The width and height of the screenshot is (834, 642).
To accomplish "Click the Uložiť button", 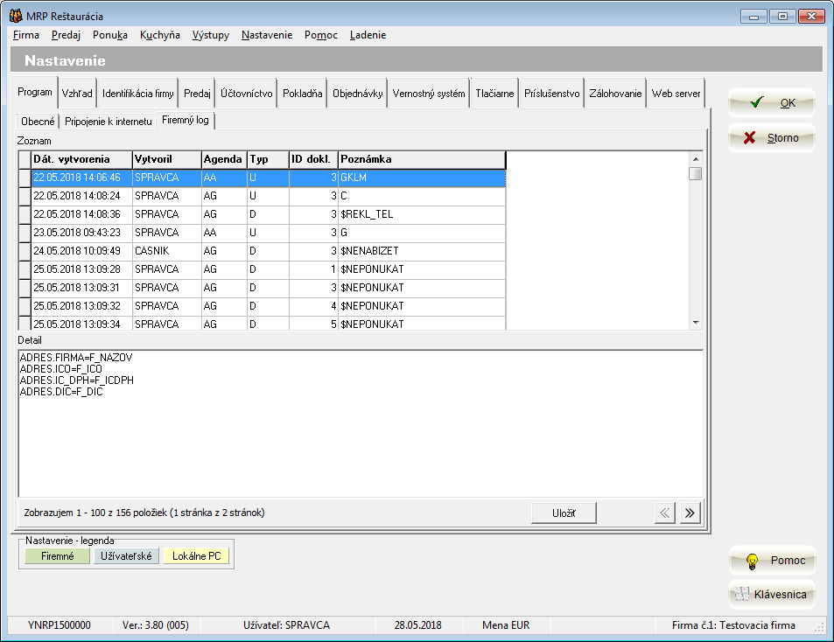I will 564,513.
